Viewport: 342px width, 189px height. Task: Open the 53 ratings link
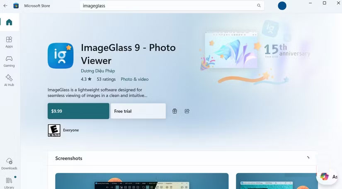106,79
